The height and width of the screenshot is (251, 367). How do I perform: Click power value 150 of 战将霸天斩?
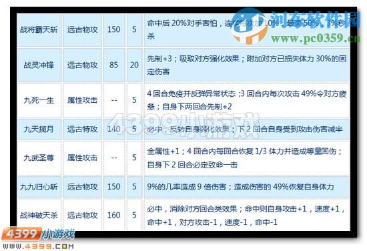click(113, 29)
